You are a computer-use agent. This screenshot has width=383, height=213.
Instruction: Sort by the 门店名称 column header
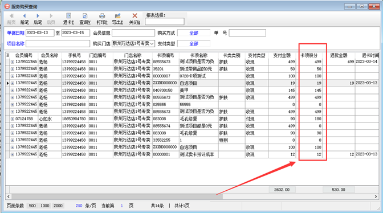coord(133,55)
